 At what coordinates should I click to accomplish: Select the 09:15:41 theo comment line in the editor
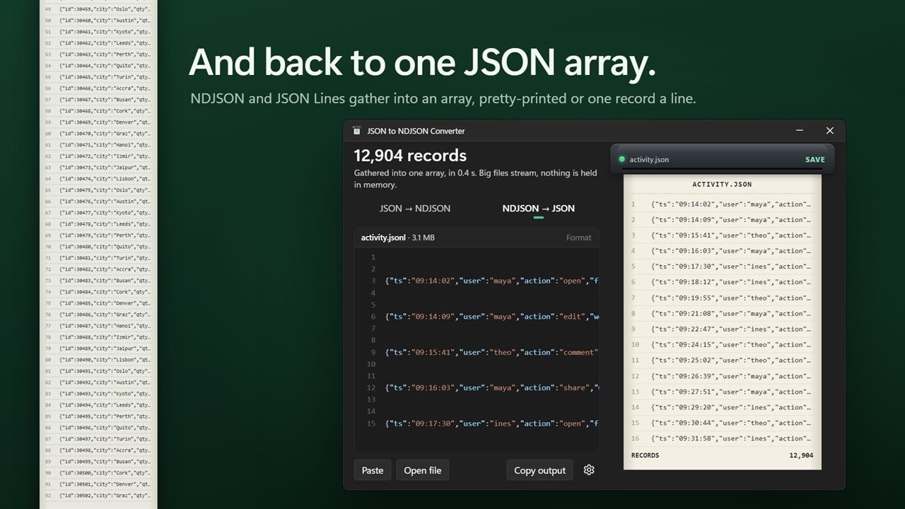tap(491, 352)
